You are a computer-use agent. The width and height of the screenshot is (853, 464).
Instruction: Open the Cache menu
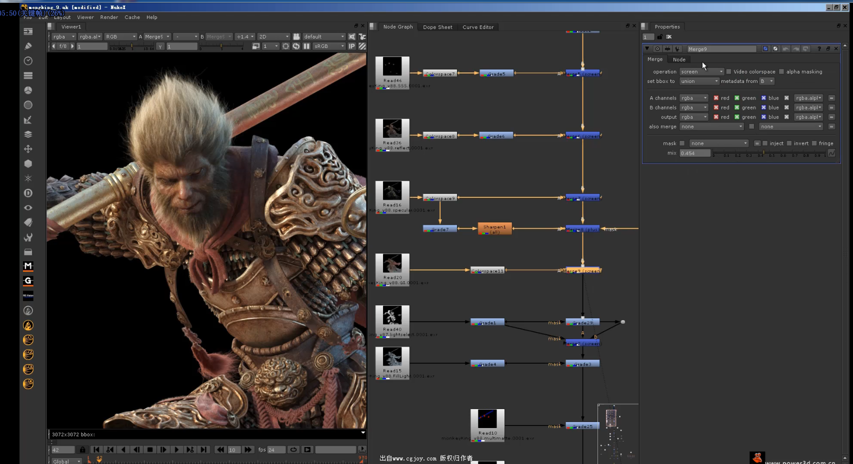coord(132,17)
